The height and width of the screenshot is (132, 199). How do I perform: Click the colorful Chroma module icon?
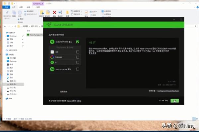(52, 57)
